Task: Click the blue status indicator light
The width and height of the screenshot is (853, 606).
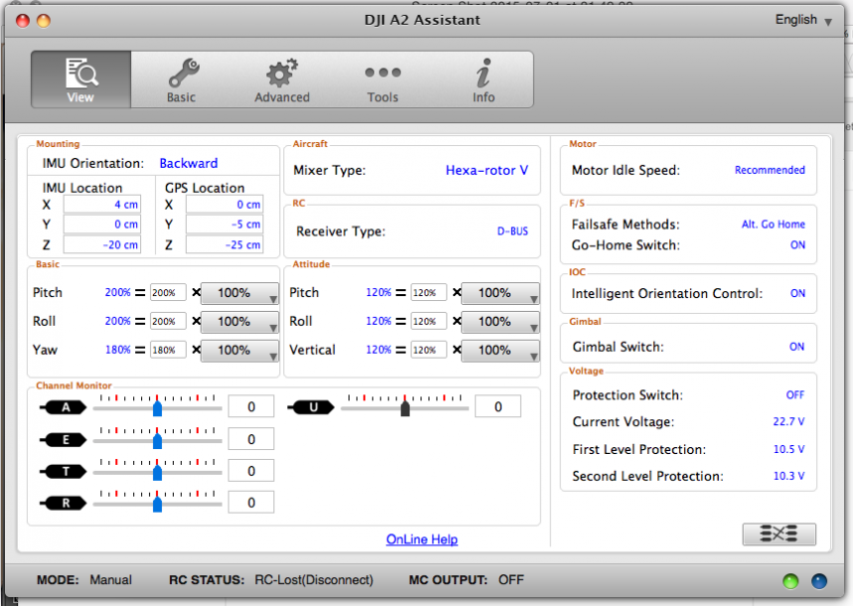Action: click(819, 581)
